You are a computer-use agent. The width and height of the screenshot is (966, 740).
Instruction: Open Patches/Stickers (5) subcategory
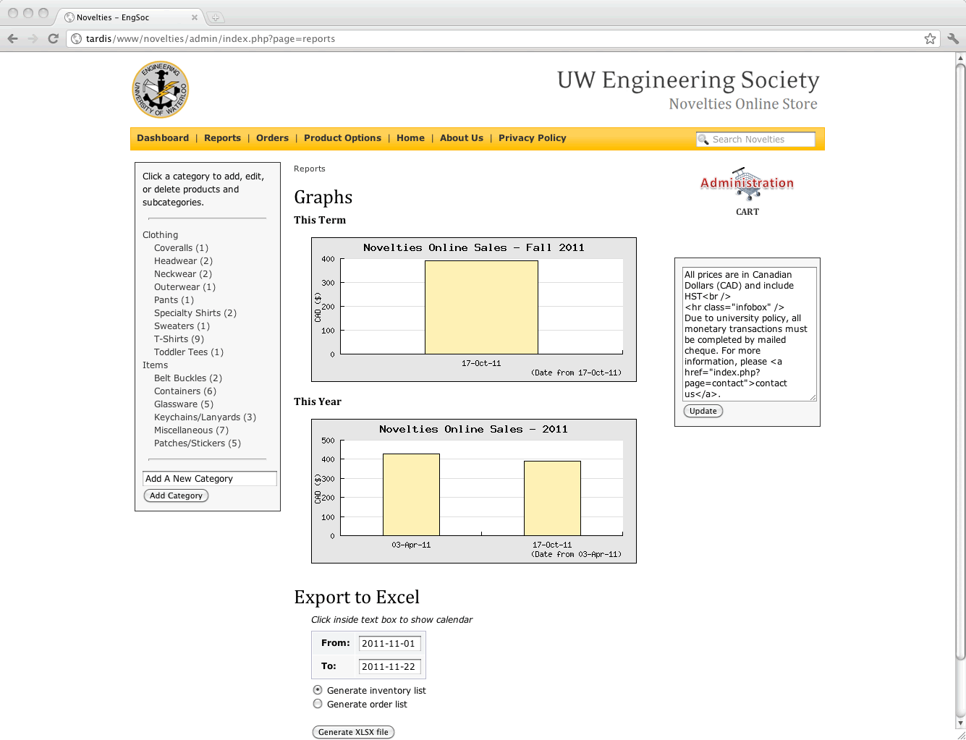198,443
